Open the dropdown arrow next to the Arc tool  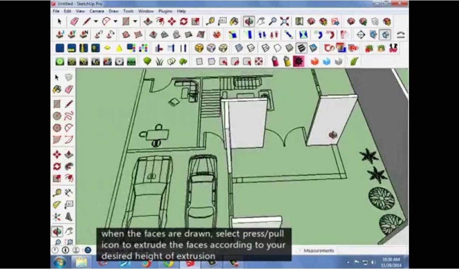115,21
